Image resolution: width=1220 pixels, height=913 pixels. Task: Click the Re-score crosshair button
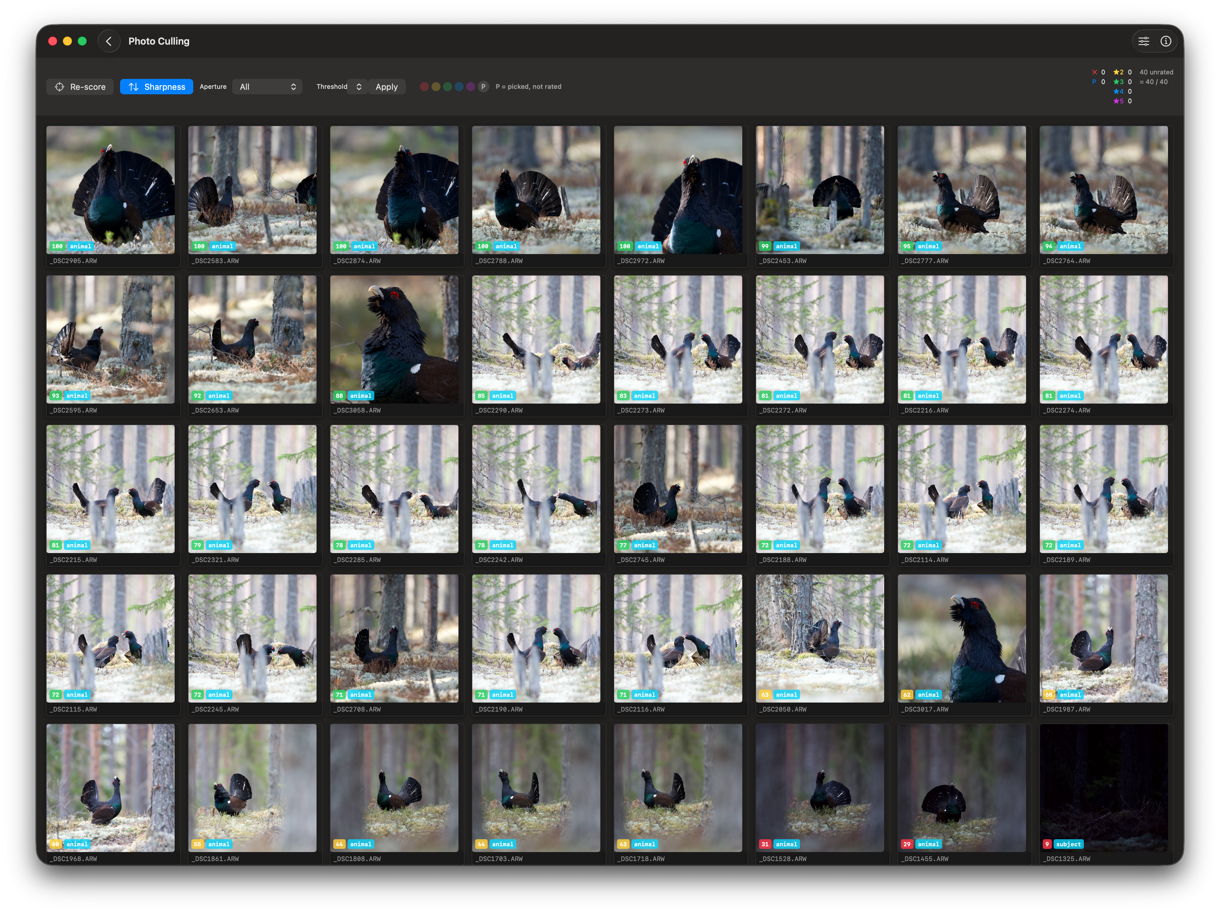(x=81, y=87)
